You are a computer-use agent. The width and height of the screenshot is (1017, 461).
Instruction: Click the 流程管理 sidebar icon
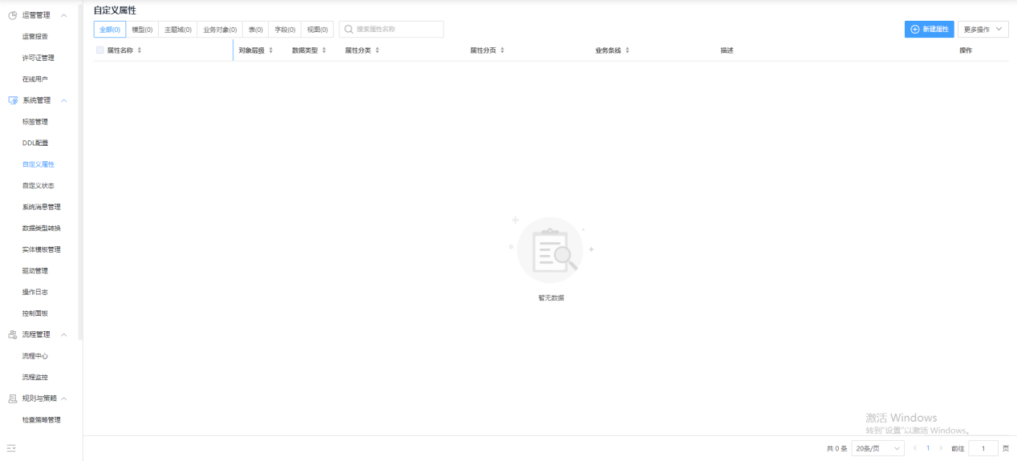(12, 334)
